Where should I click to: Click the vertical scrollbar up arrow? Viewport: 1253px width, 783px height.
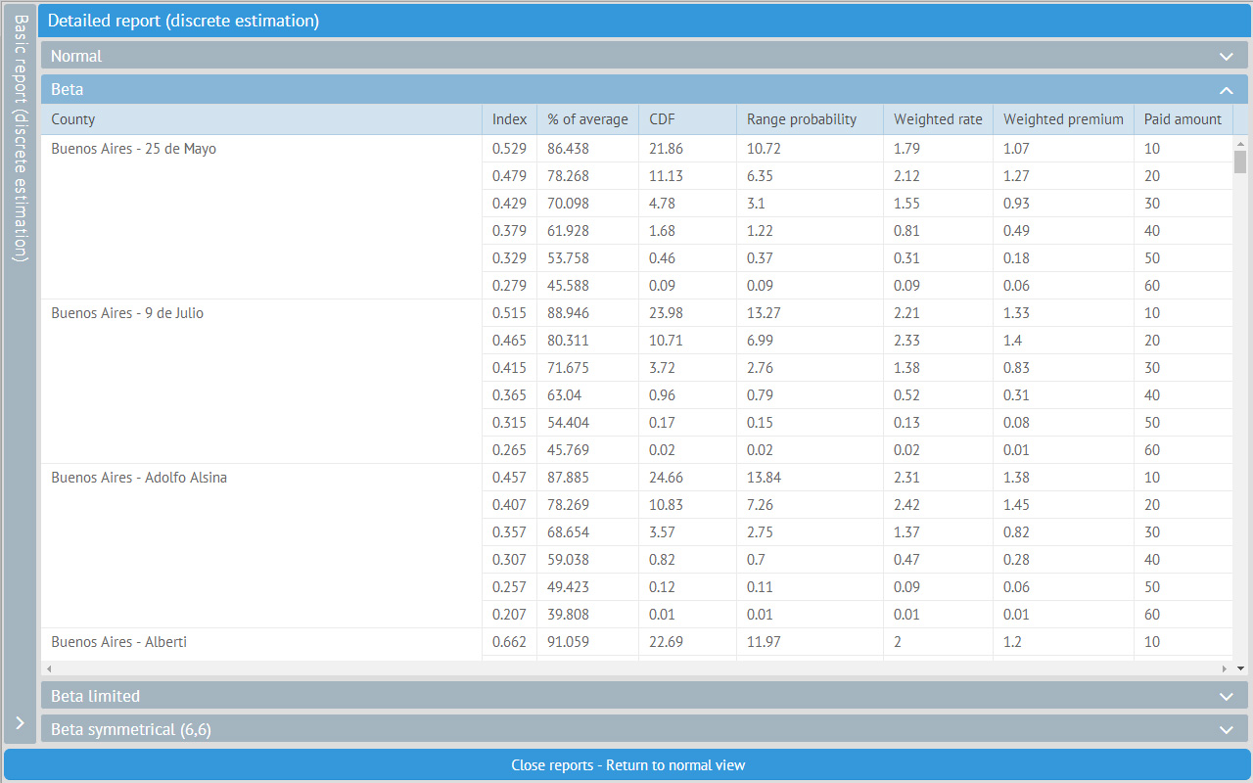click(x=1240, y=142)
